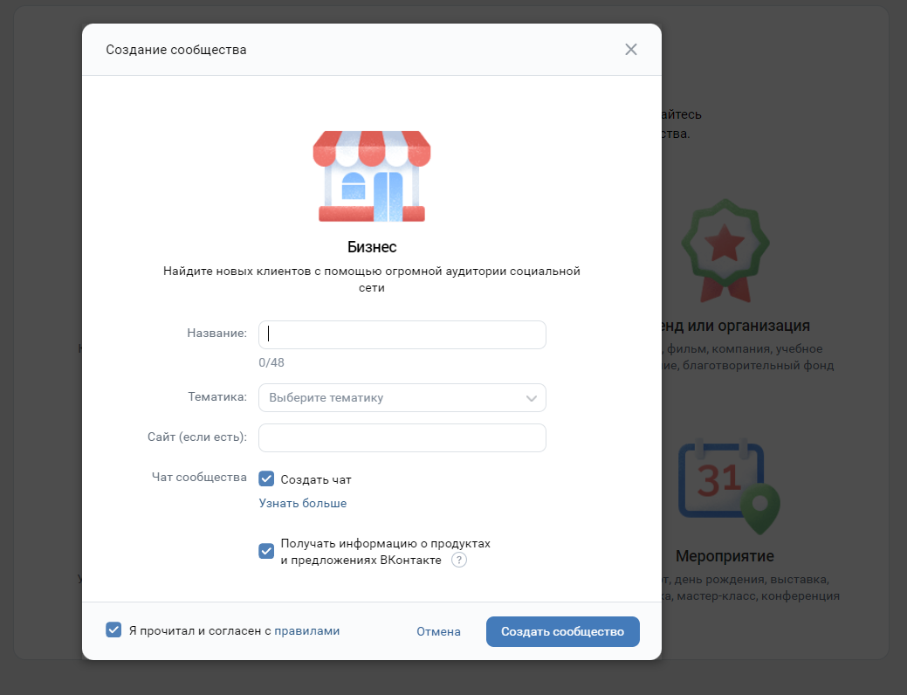Click the green award badge icon

pyautogui.click(x=725, y=251)
